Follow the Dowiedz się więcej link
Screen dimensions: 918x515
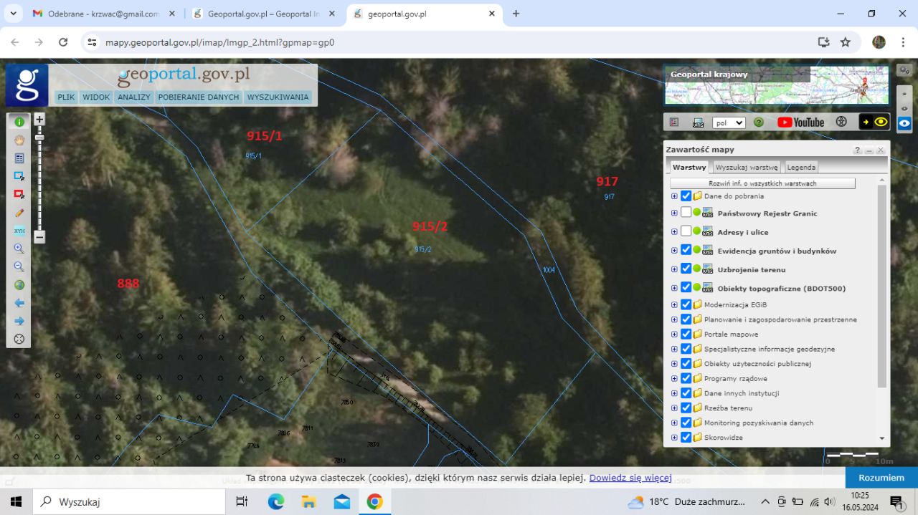pos(630,478)
